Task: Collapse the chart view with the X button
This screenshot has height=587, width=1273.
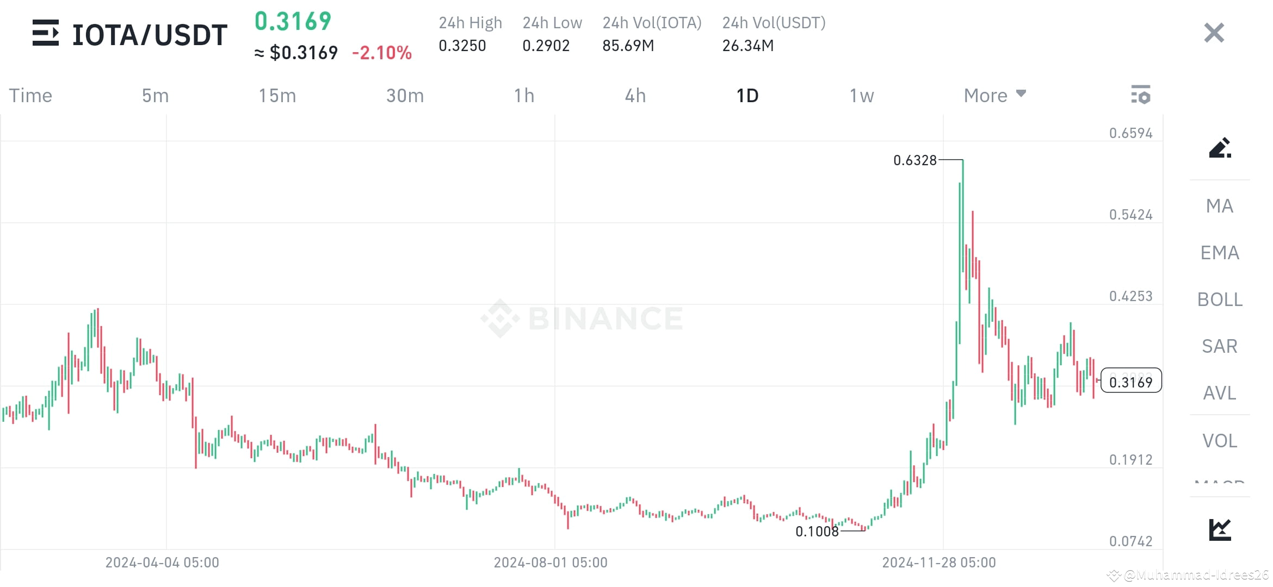Action: click(1213, 33)
